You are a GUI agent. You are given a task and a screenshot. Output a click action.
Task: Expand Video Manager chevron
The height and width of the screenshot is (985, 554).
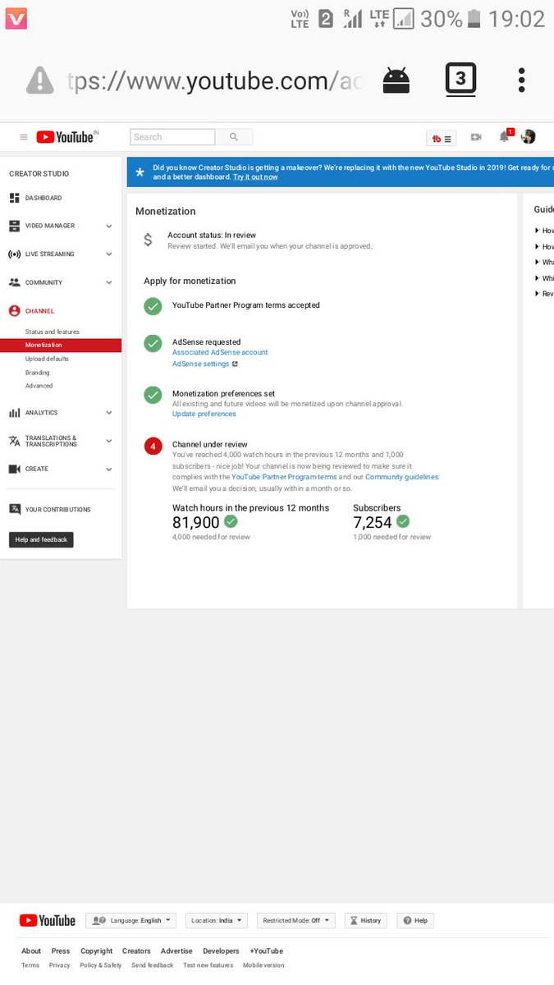[109, 226]
